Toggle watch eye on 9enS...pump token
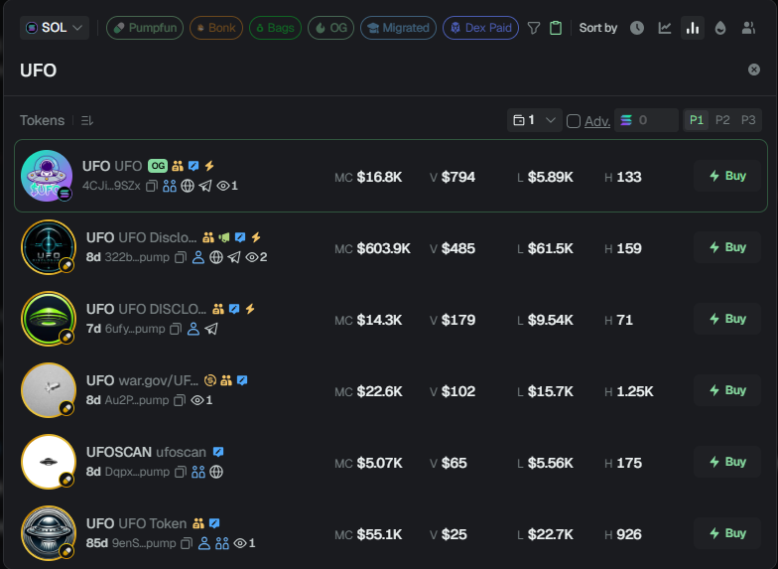This screenshot has height=569, width=778. [x=240, y=543]
